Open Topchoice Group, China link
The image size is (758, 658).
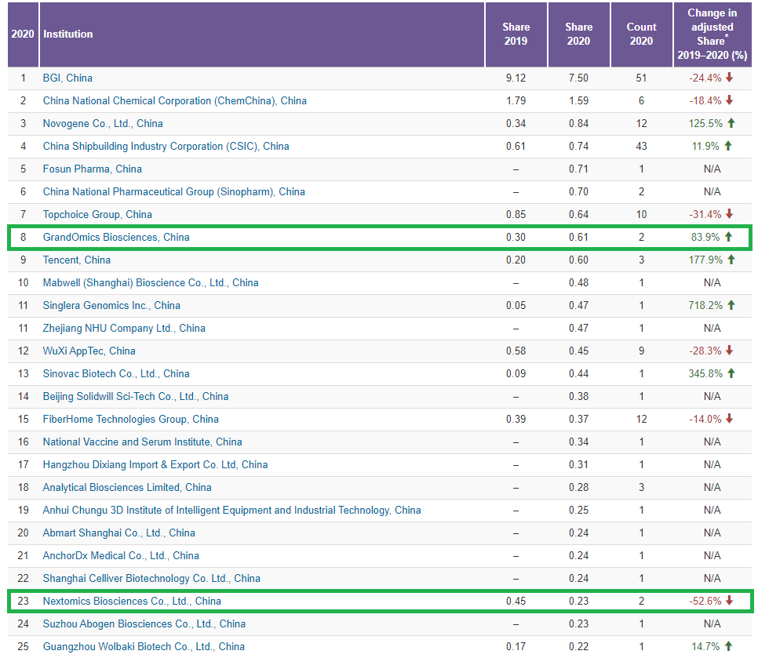click(x=97, y=214)
